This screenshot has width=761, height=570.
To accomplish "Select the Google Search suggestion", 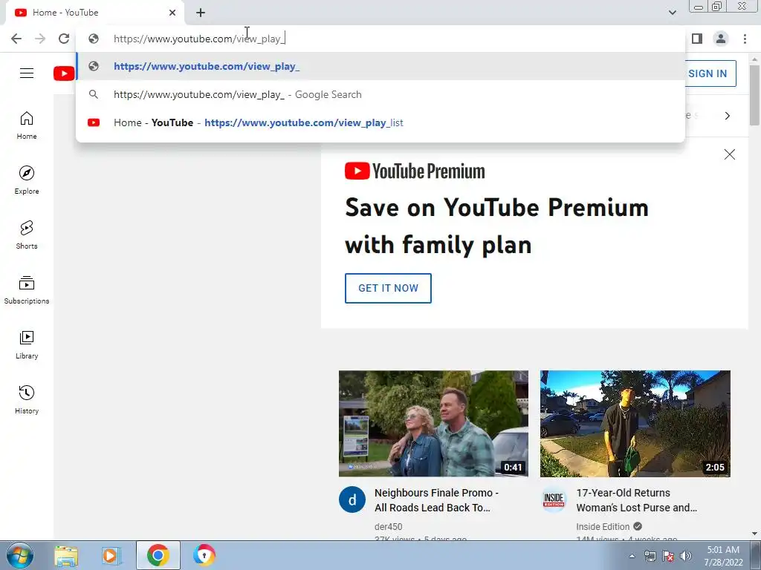I will [380, 94].
